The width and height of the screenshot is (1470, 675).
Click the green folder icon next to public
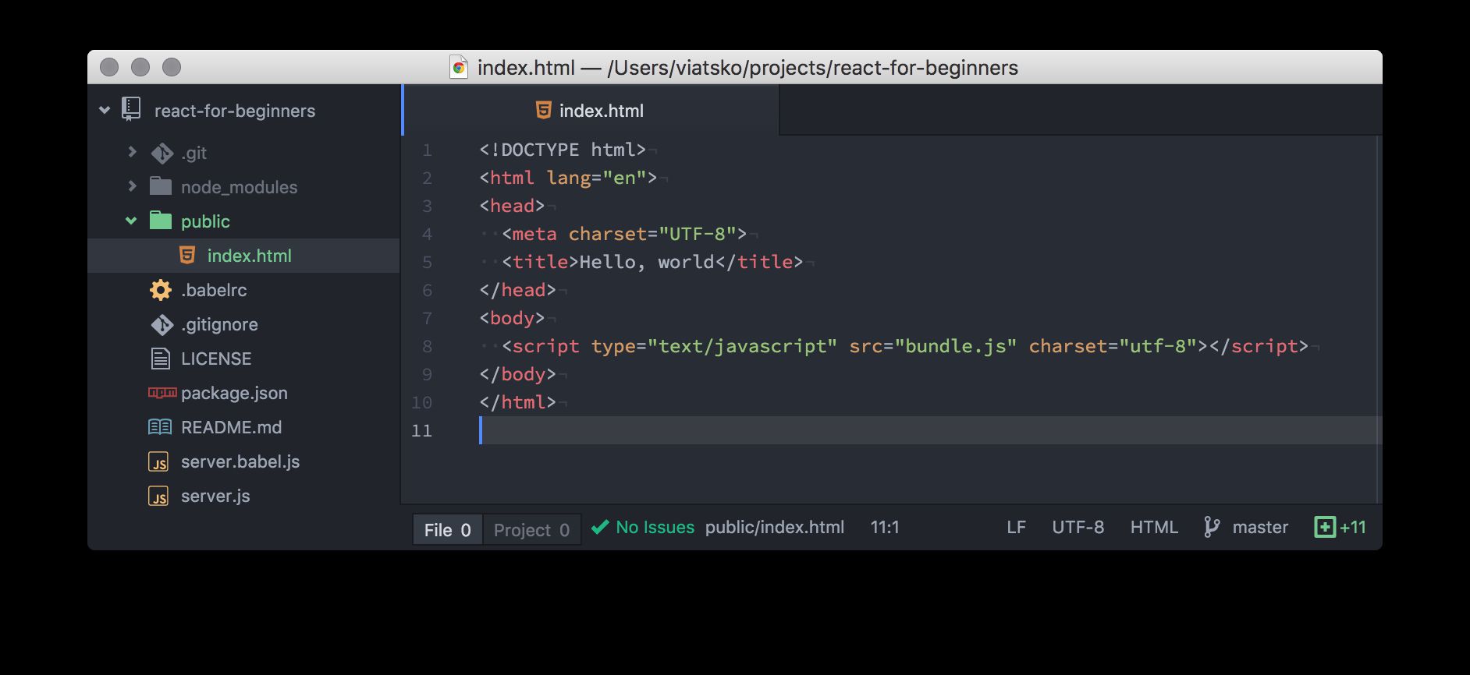click(x=161, y=221)
